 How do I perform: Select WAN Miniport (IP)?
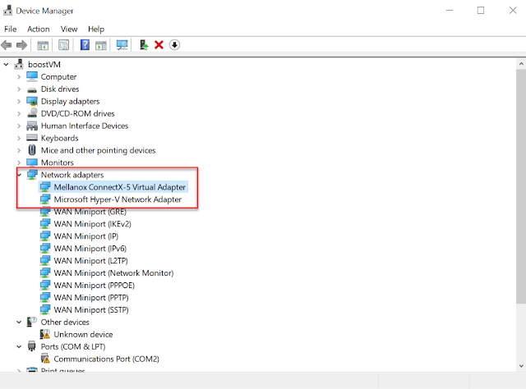pyautogui.click(x=85, y=236)
